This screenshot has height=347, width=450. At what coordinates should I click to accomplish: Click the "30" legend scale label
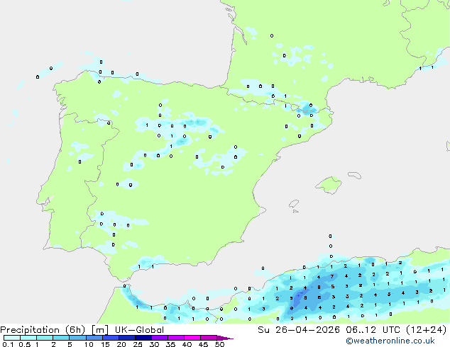click(x=154, y=344)
